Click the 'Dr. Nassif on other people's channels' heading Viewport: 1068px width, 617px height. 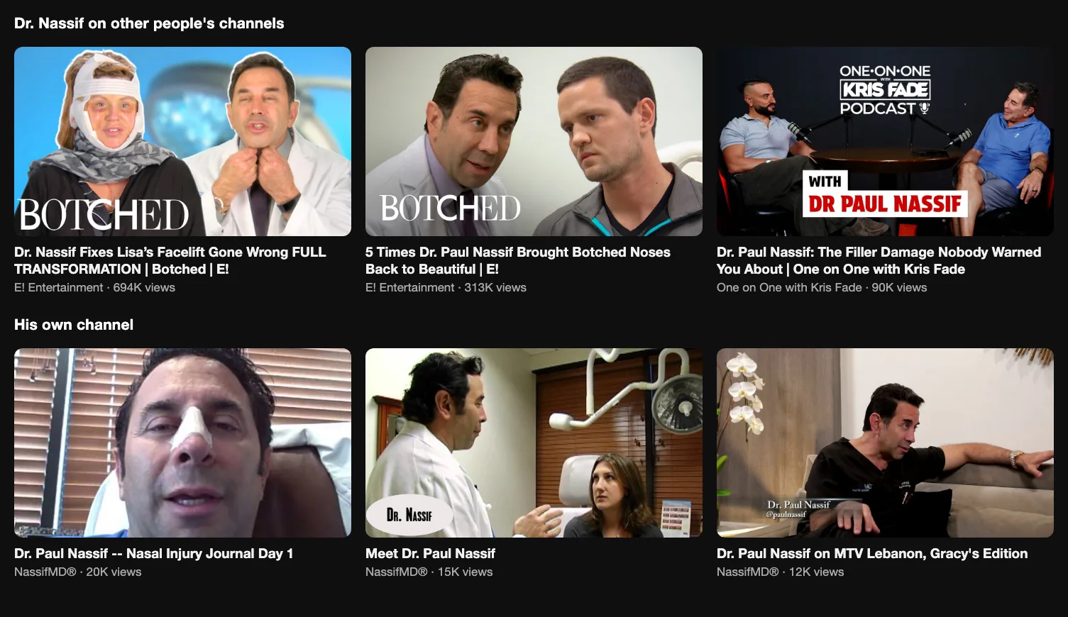[149, 23]
